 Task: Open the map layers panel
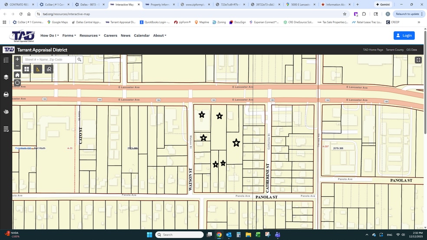pyautogui.click(x=6, y=77)
